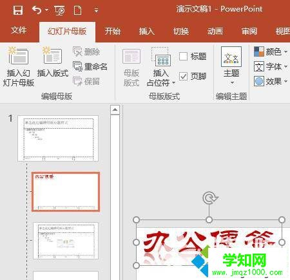
Task: Click the 保留 button
Action: [x=86, y=81]
